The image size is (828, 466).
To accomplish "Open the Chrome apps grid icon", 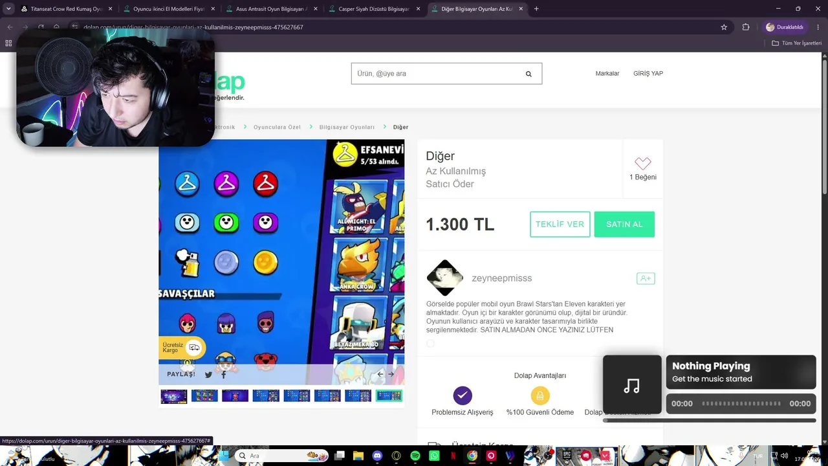I will [x=8, y=43].
